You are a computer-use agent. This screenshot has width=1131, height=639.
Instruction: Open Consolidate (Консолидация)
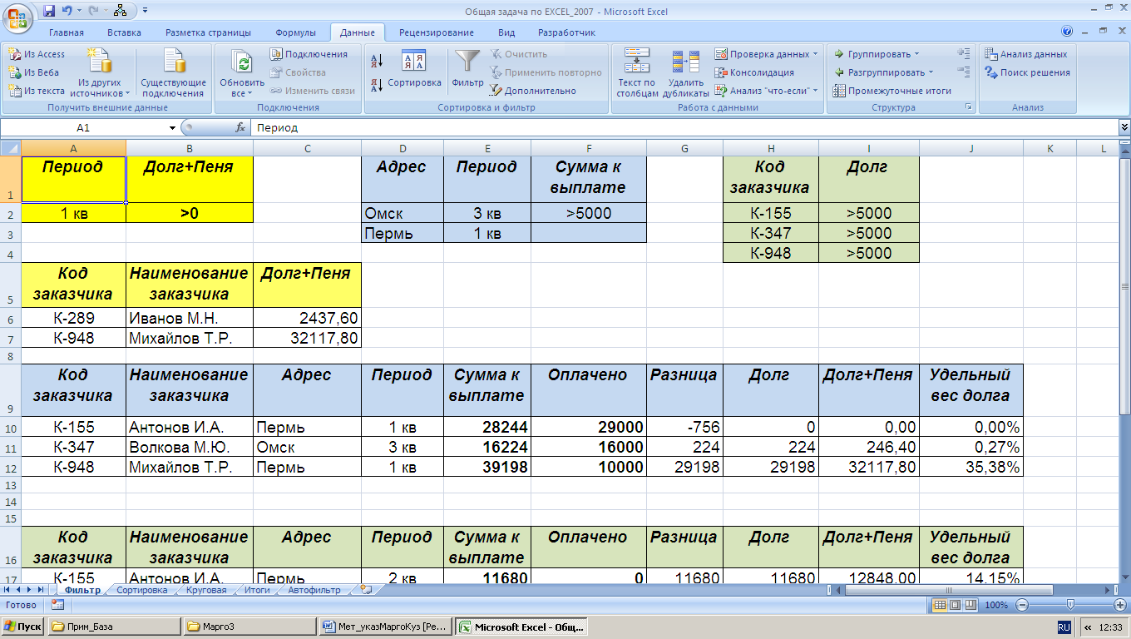click(x=754, y=72)
